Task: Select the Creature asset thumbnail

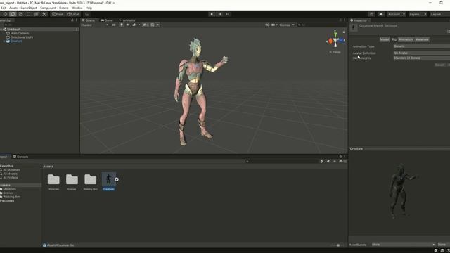Action: pyautogui.click(x=109, y=180)
